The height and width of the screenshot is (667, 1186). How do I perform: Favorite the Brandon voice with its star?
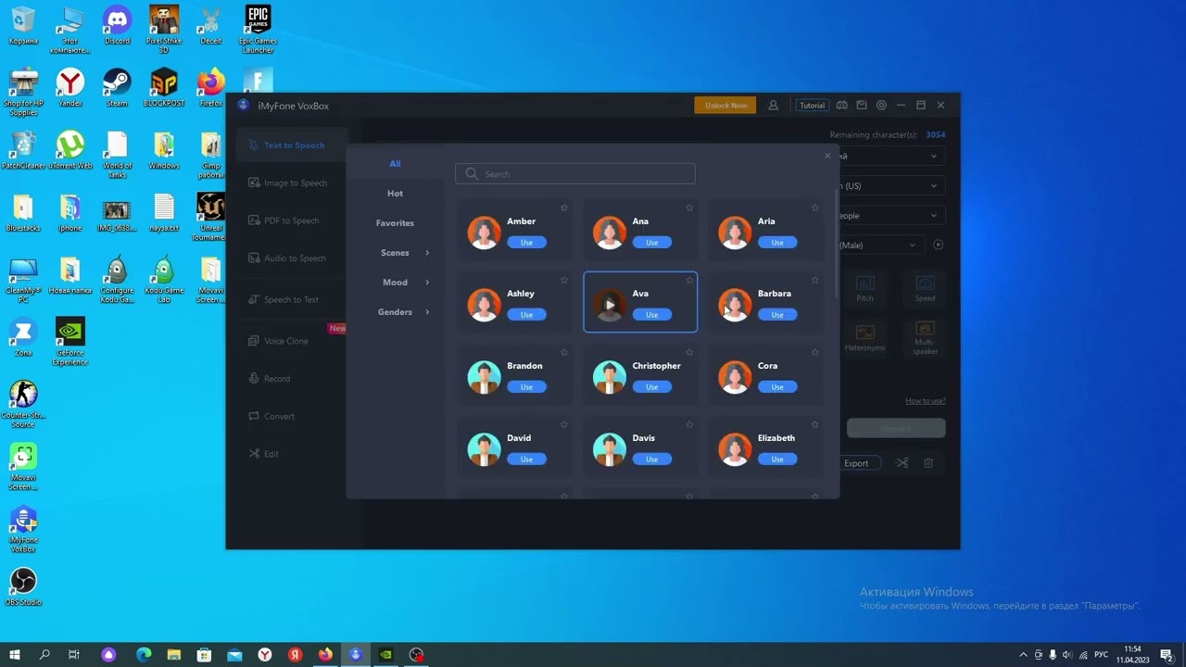point(564,352)
